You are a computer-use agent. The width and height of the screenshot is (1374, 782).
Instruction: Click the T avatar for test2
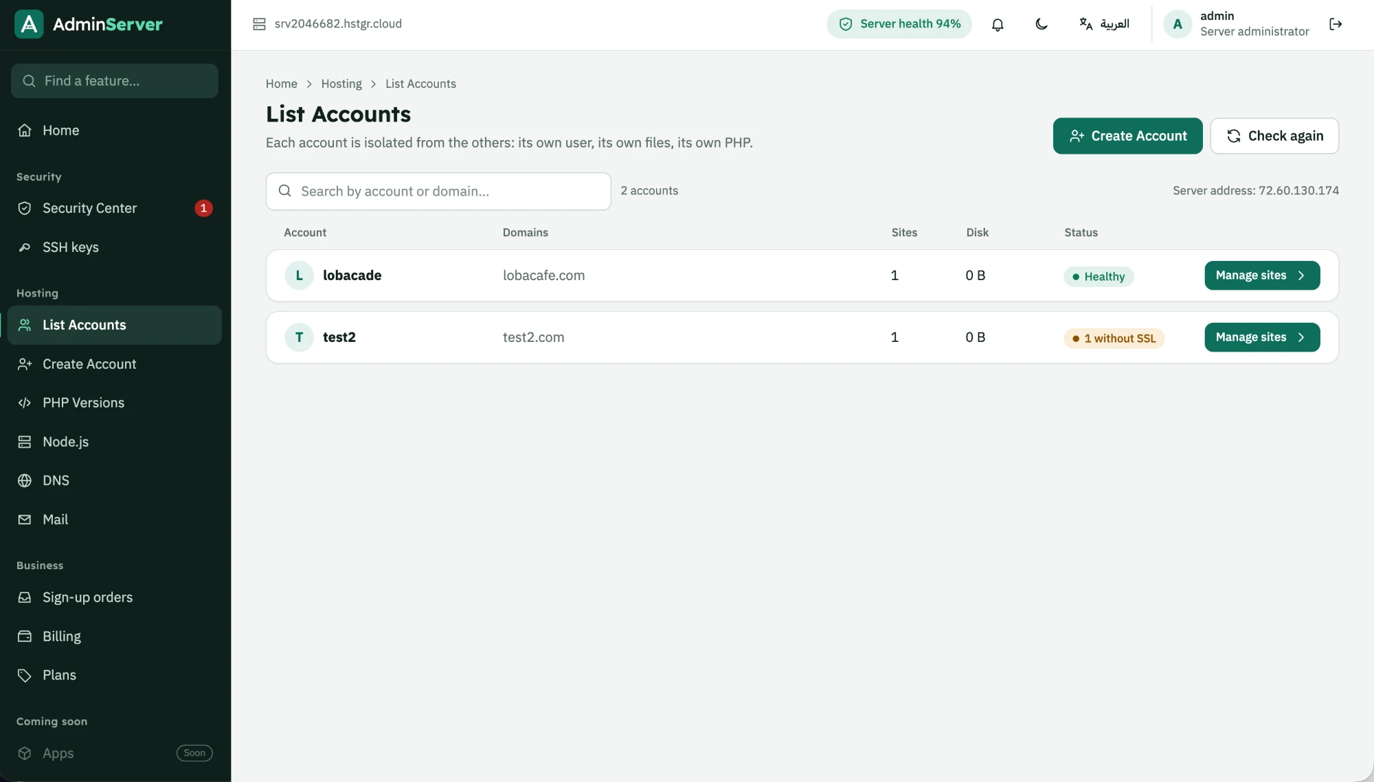pos(300,337)
